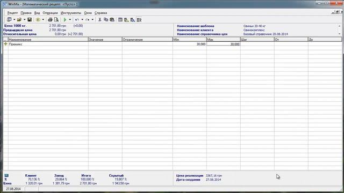This screenshot has width=344, height=193.
Task: Click the Copy toolbar icon
Action: (106, 20)
